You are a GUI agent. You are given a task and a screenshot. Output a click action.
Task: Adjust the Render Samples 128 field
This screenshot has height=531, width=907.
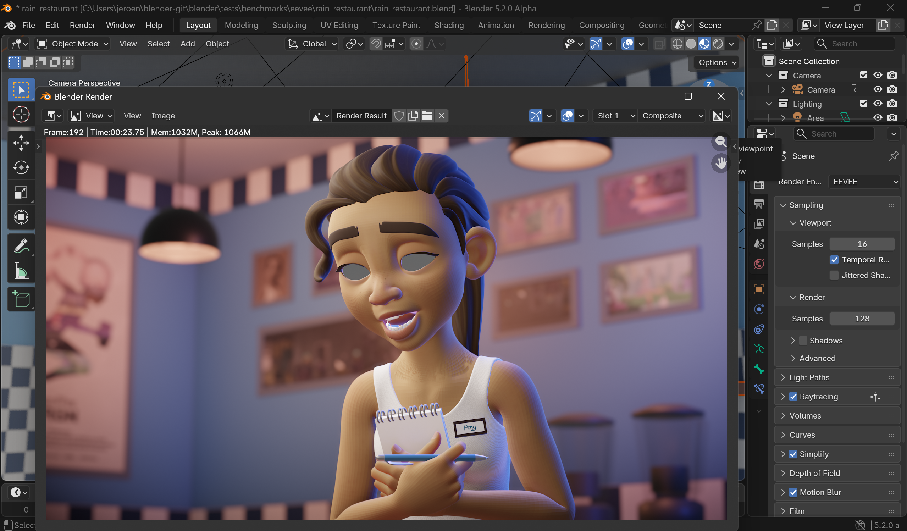coord(862,319)
